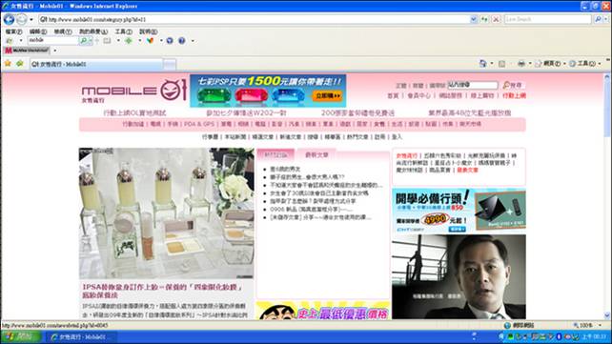Screen dimensions: 612x344
Task: Click the toolbar search magnifier button
Action: (x=83, y=40)
